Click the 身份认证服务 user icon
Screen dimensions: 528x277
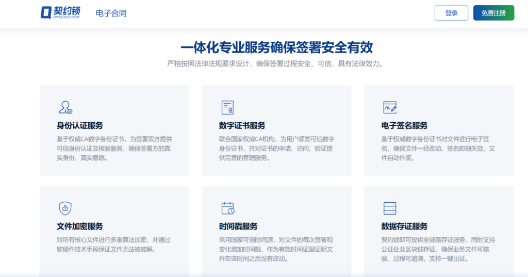[x=65, y=107]
